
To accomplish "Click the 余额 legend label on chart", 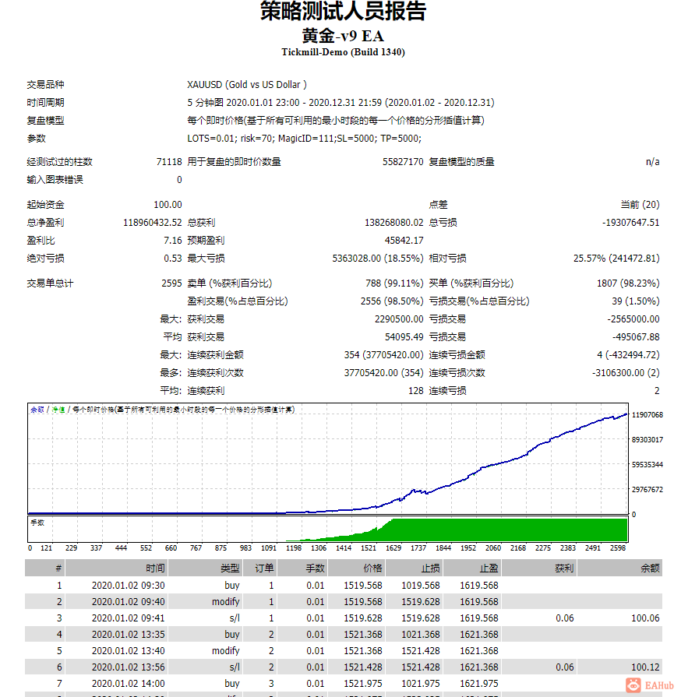I will point(37,410).
